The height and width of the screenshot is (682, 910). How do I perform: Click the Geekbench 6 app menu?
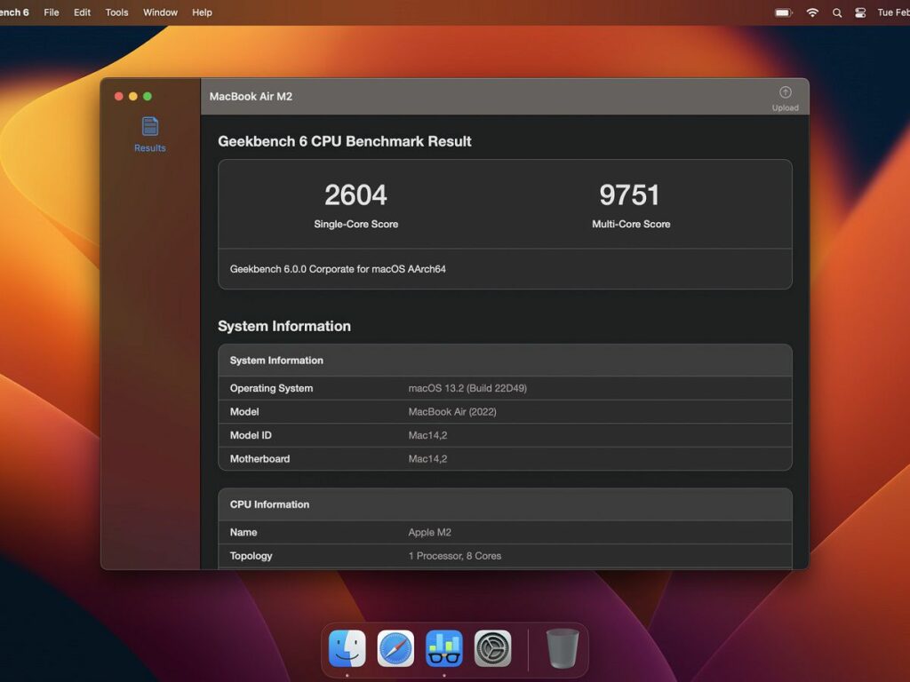(x=14, y=12)
